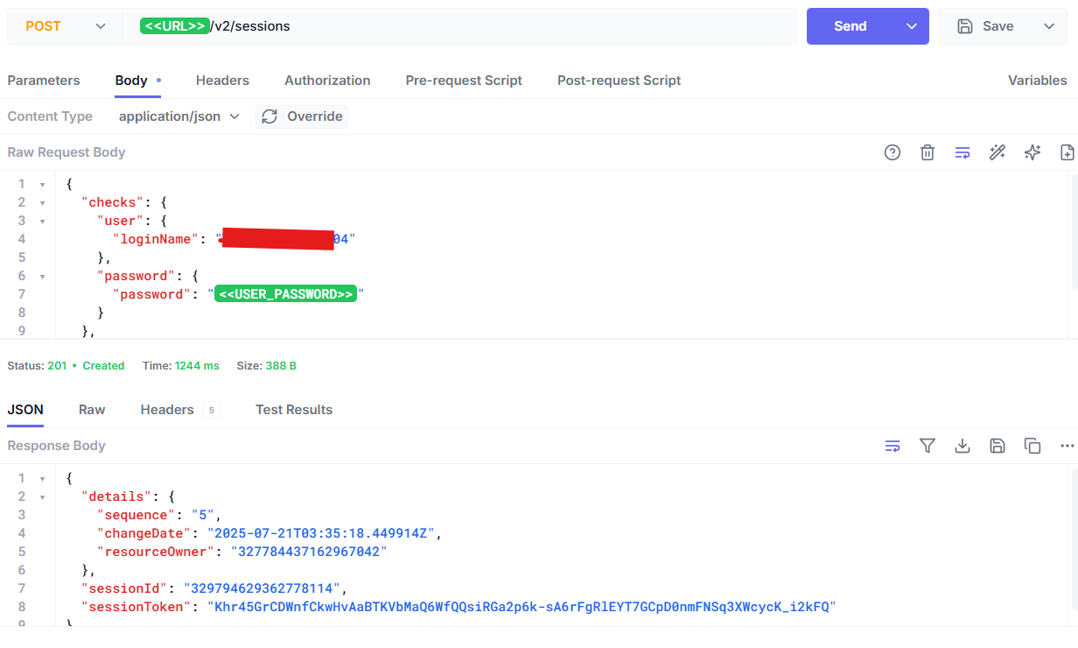This screenshot has height=648, width=1078.
Task: Download the response body
Action: coord(962,446)
